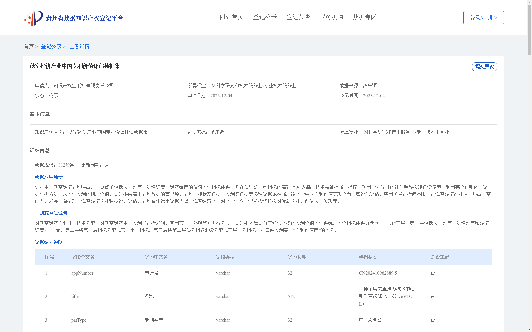Click the title field name cell
The width and height of the screenshot is (532, 332).
75,297
